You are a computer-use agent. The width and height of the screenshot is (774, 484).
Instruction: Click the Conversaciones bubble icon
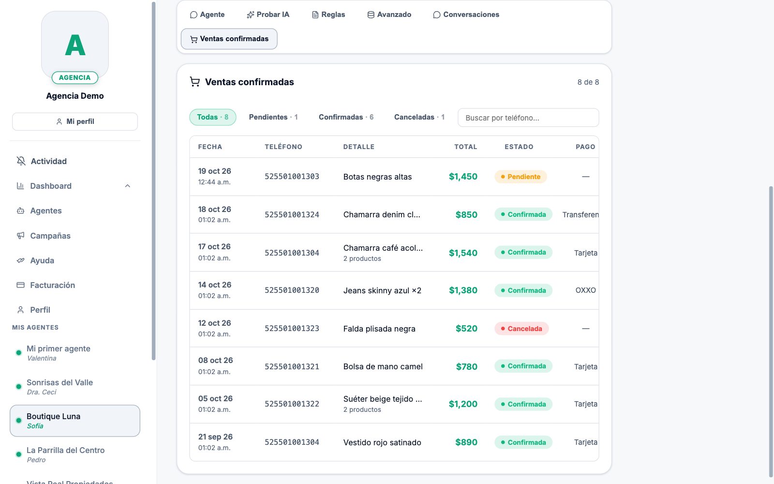click(x=436, y=15)
